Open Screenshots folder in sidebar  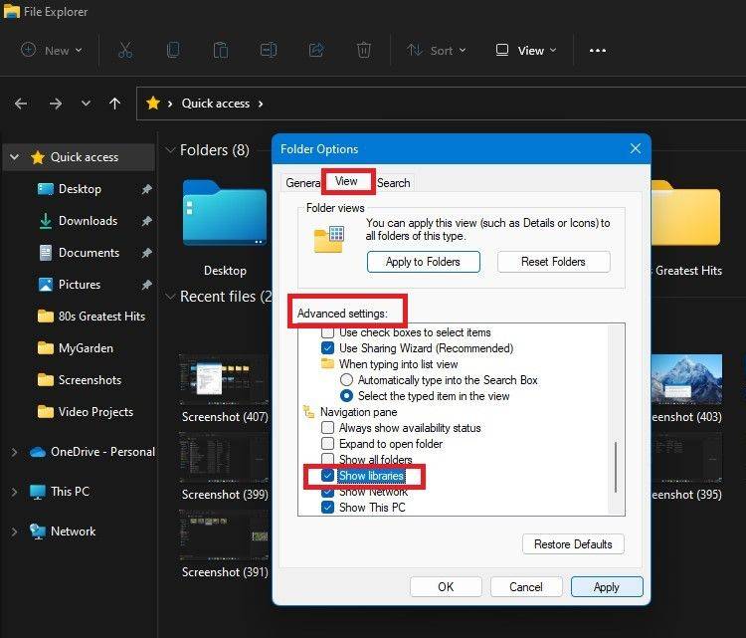click(90, 380)
